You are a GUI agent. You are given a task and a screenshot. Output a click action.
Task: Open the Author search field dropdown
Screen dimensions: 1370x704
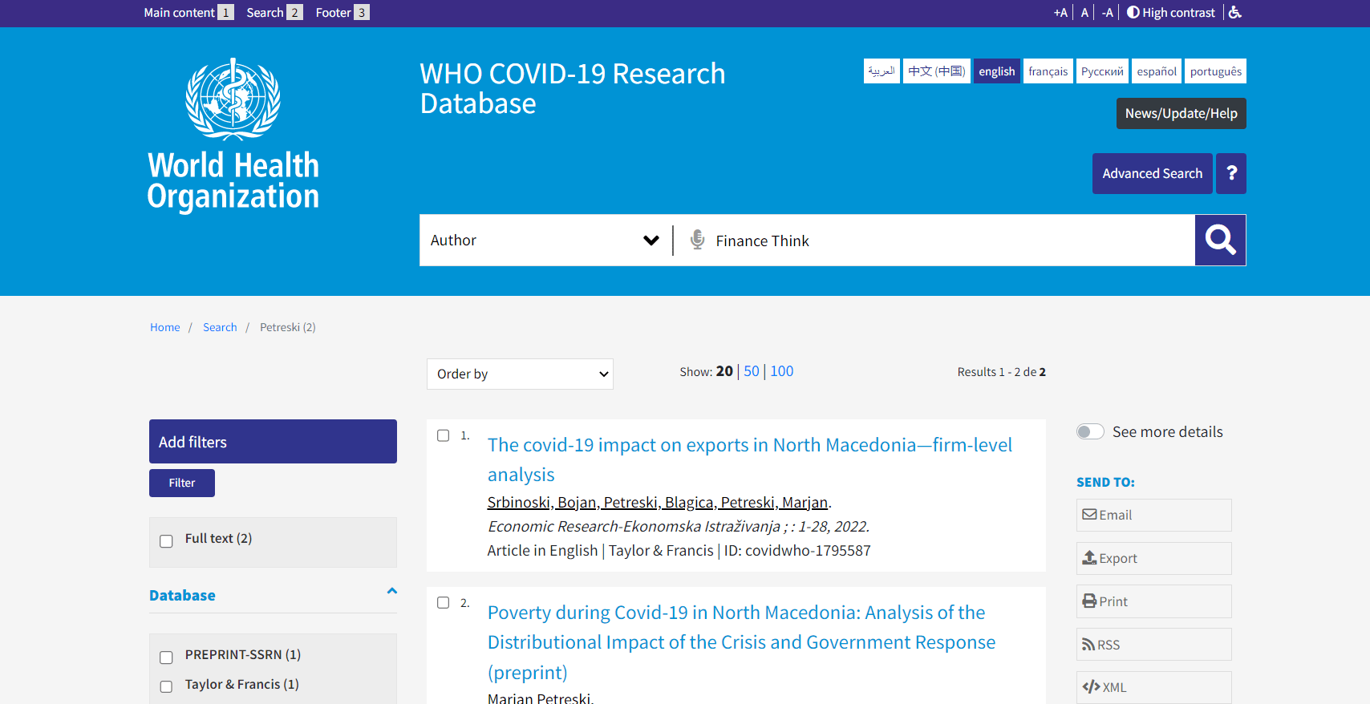click(x=545, y=240)
